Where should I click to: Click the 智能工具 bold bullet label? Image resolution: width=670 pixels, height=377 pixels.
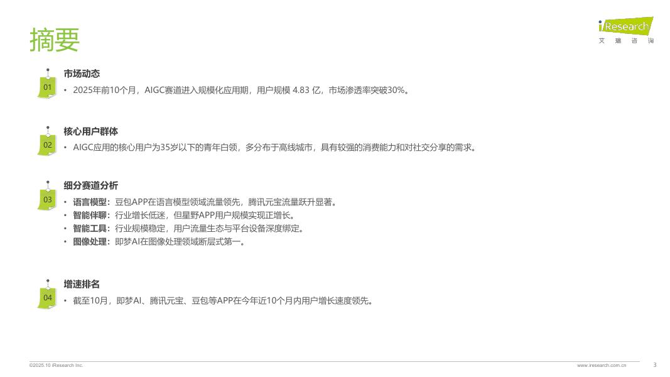click(x=90, y=229)
